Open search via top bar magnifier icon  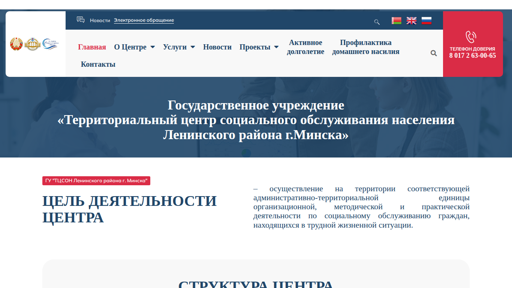[x=377, y=22]
